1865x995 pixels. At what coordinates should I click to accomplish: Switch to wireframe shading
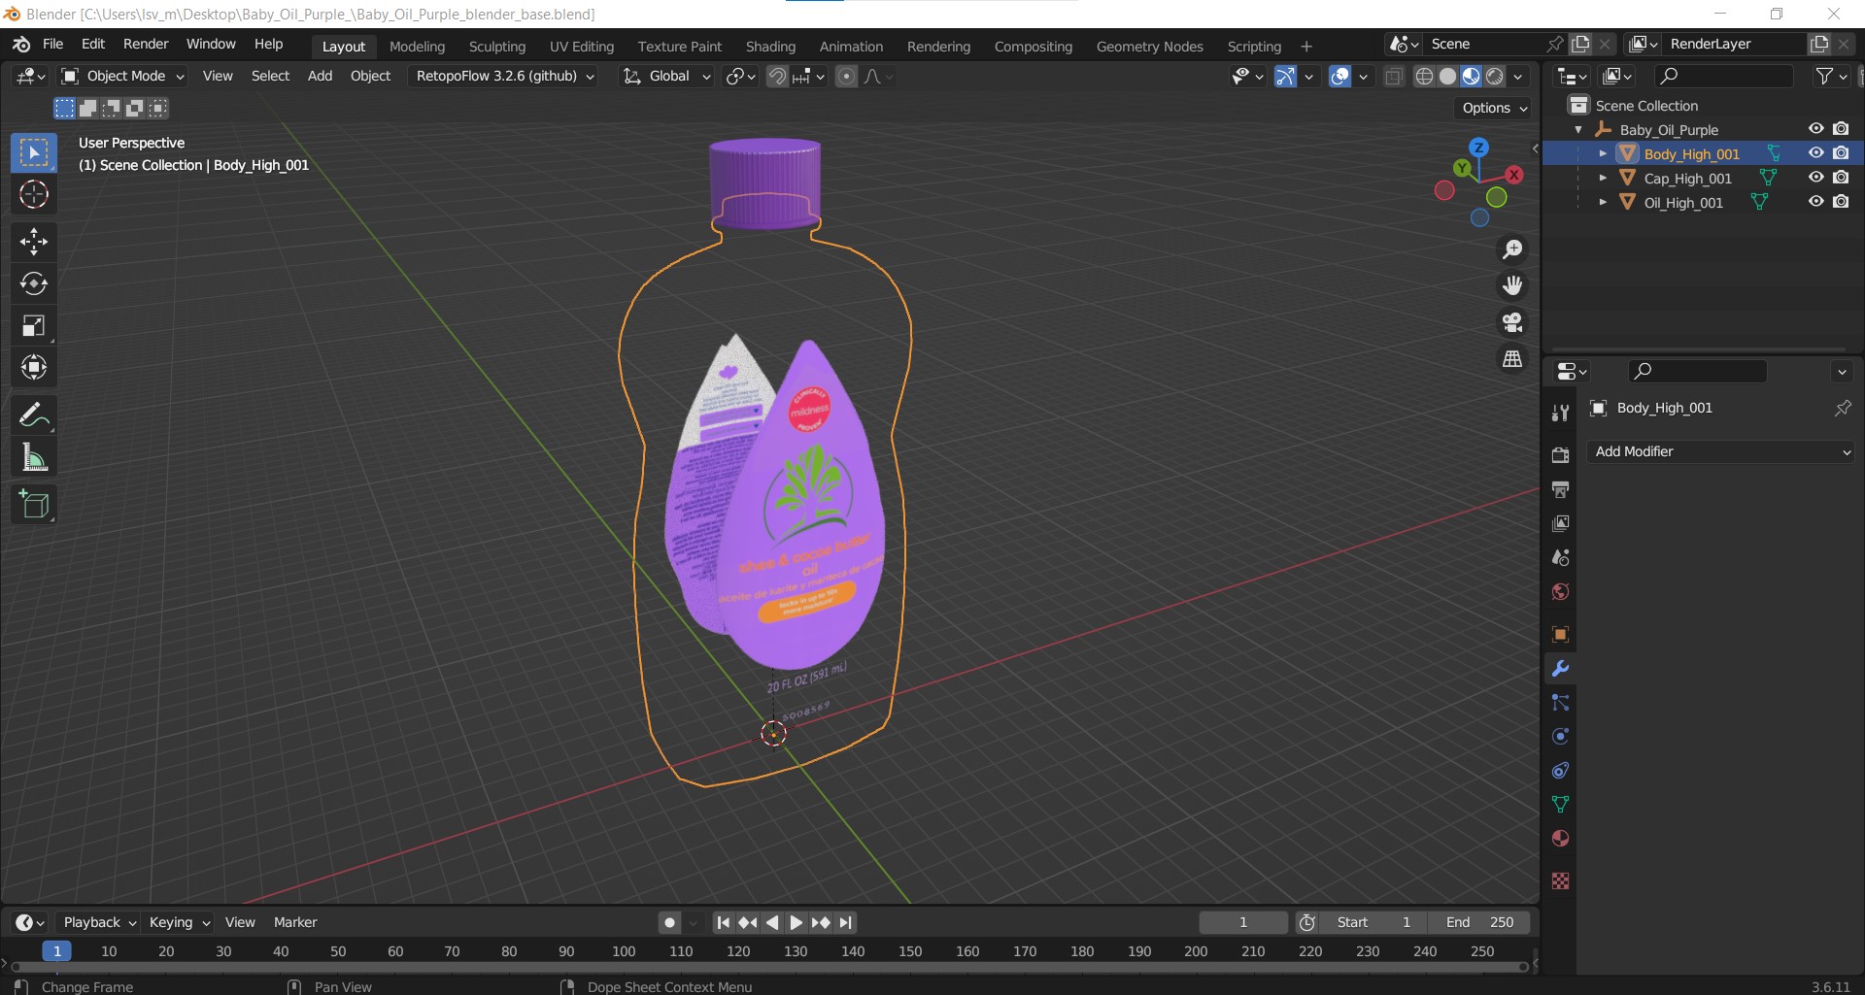1424,76
